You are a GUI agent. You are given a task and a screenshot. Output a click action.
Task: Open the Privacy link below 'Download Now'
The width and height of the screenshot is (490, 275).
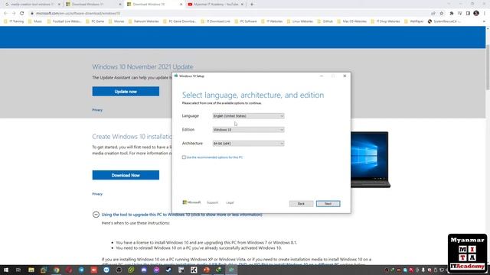coord(97,194)
